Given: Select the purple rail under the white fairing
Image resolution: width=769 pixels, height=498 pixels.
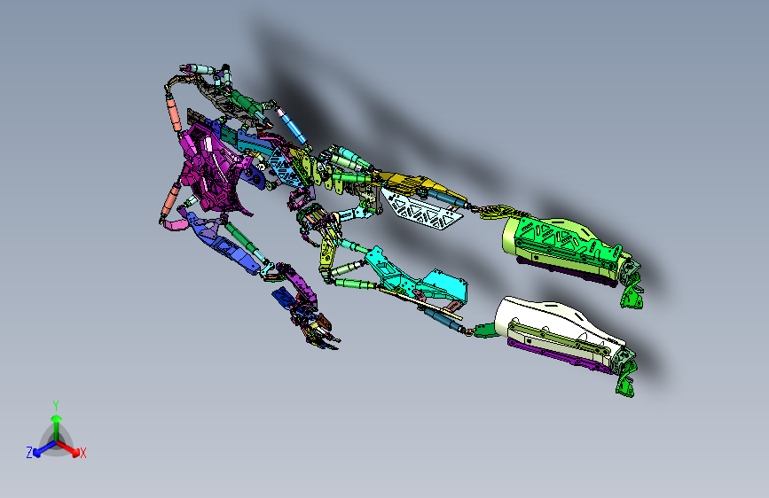Looking at the screenshot, I should click(x=559, y=355).
